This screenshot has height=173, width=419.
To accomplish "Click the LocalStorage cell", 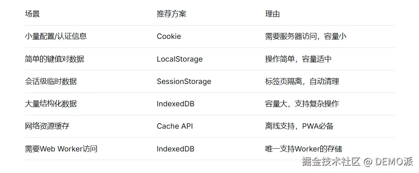I will (179, 59).
